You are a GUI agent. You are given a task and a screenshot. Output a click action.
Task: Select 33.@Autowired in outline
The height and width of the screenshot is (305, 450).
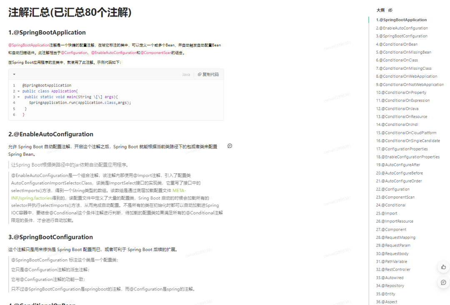point(390,278)
